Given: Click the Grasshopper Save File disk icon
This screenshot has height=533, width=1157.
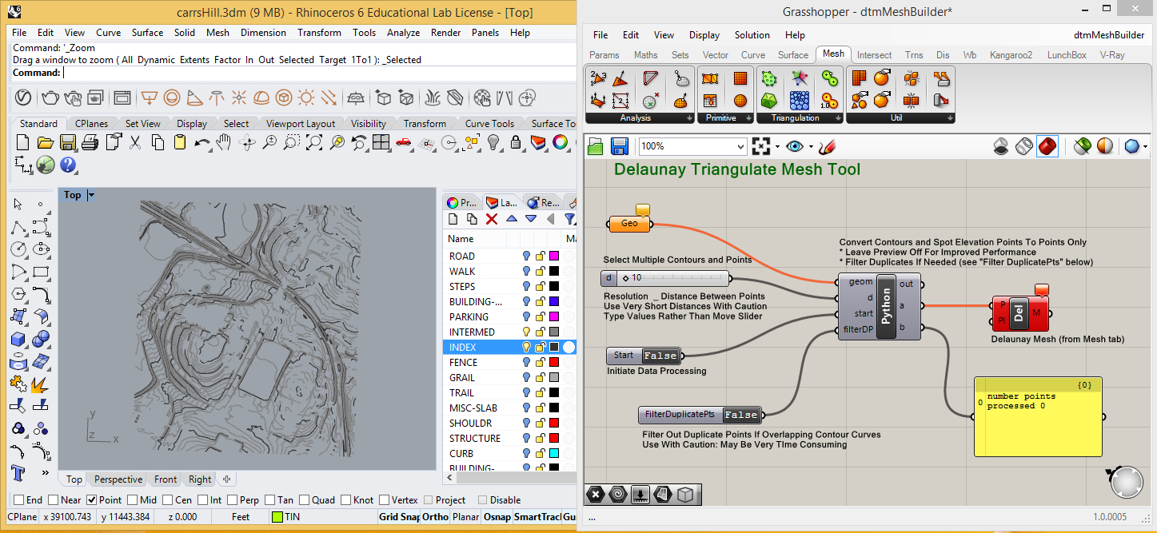Looking at the screenshot, I should coord(619,146).
